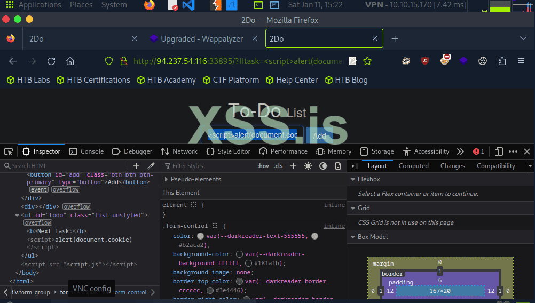Open script.js source link
535x303 pixels.
(x=82, y=264)
